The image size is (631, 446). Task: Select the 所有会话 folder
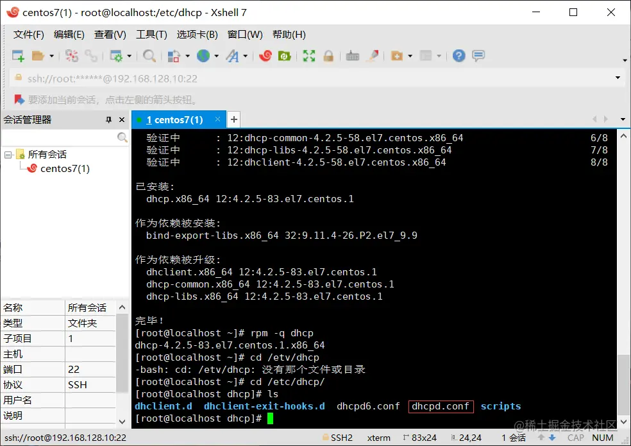[47, 154]
